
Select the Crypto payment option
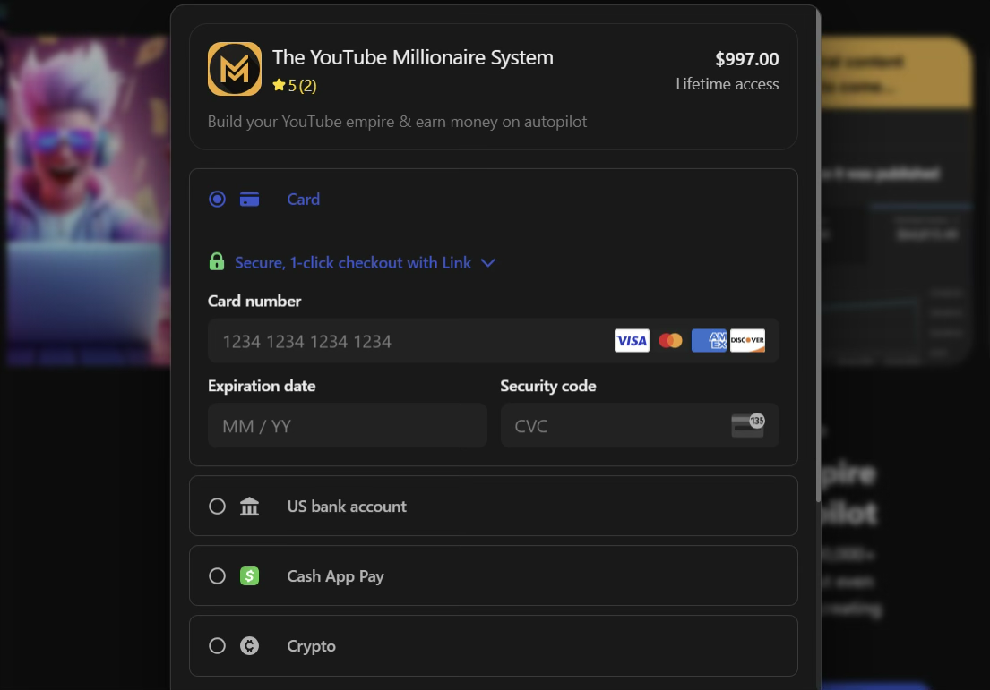[217, 645]
